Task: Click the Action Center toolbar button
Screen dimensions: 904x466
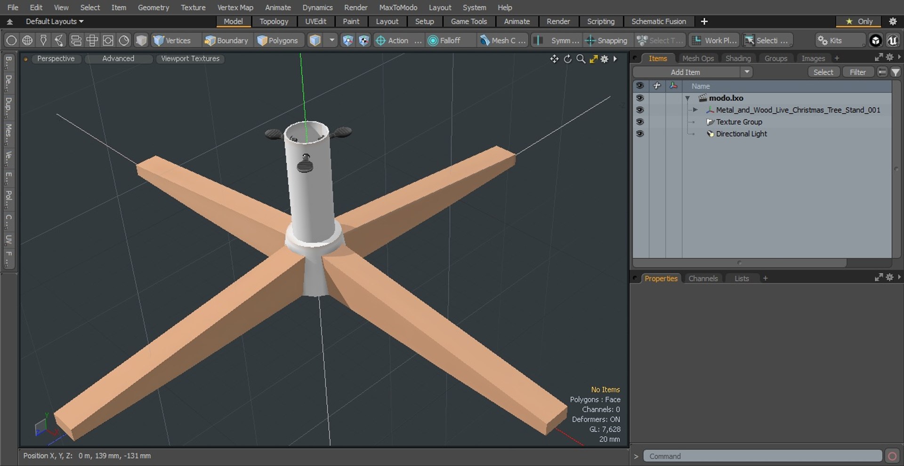Action: point(398,40)
